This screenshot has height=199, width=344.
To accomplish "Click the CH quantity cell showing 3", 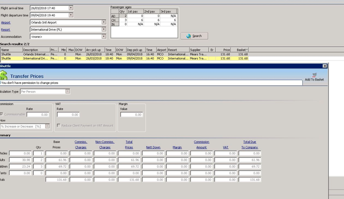I will [x=123, y=20].
